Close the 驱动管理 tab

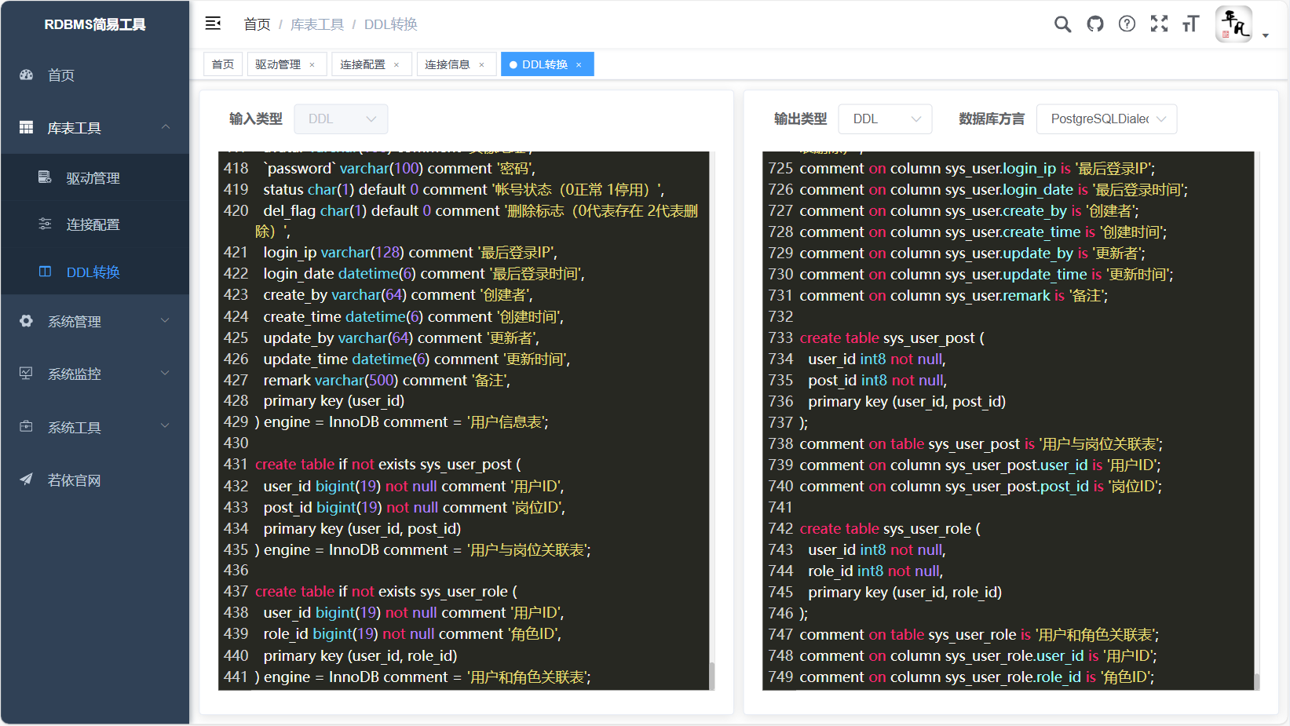pyautogui.click(x=312, y=65)
